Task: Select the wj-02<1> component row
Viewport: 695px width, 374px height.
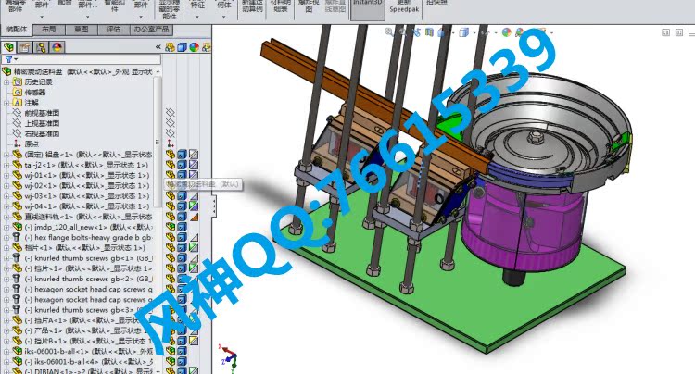Action: 86,185
